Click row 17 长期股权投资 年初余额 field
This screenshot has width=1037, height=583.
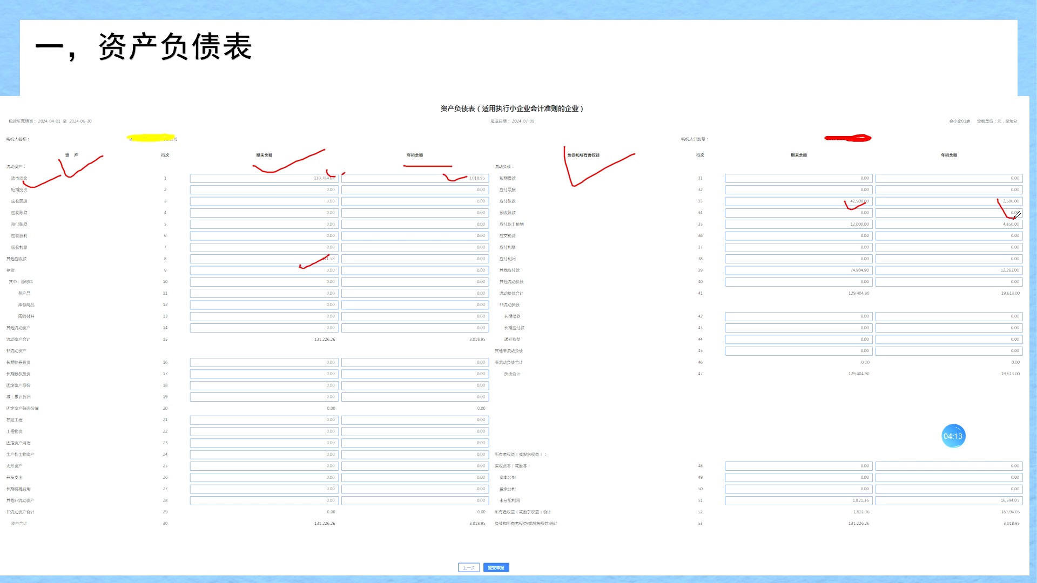click(415, 374)
